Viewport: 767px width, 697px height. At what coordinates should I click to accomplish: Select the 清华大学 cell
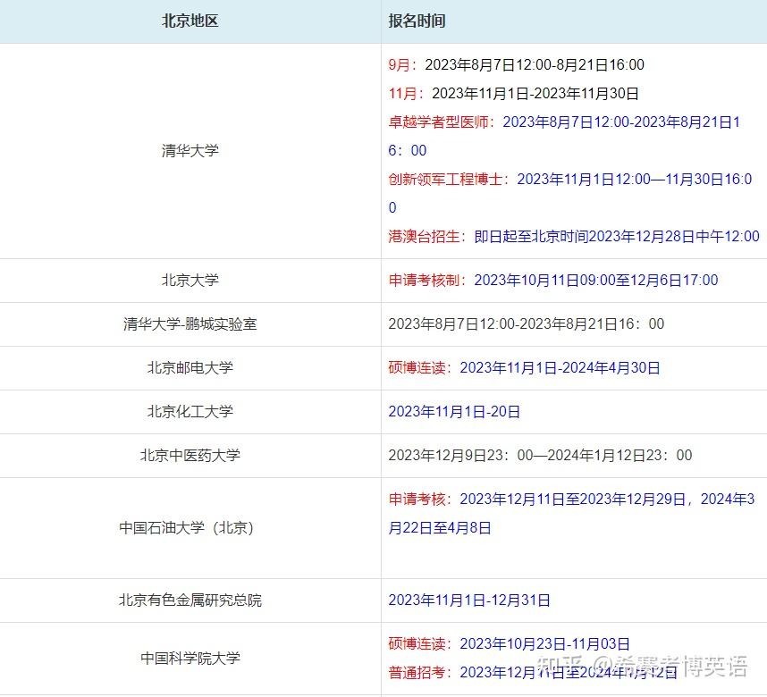click(190, 151)
